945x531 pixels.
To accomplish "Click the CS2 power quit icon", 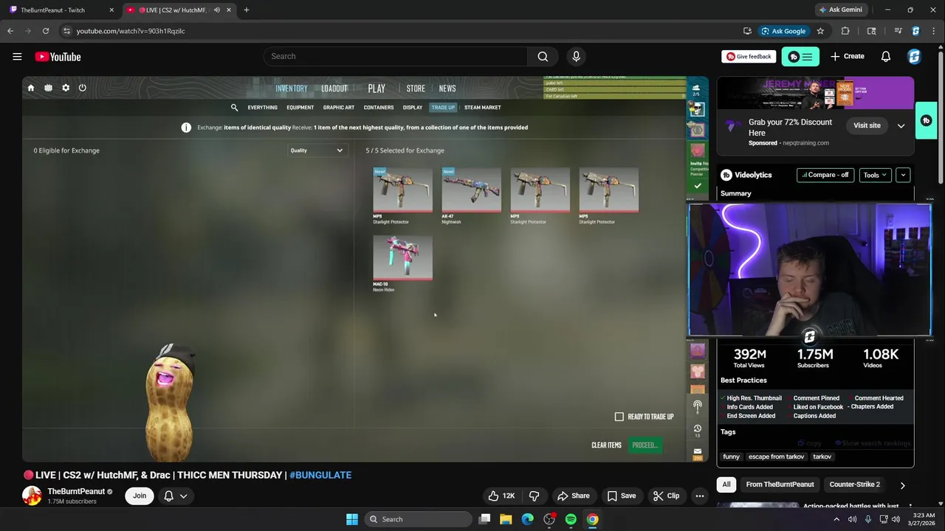I will (x=83, y=88).
